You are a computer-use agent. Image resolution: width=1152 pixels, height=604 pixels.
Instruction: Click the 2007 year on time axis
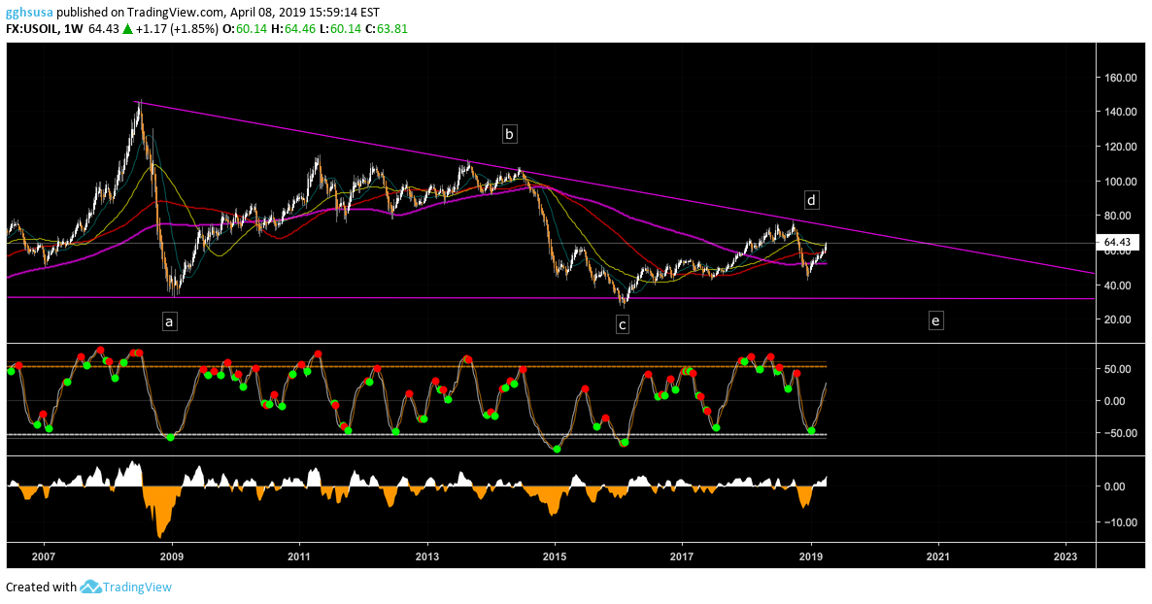click(x=44, y=557)
